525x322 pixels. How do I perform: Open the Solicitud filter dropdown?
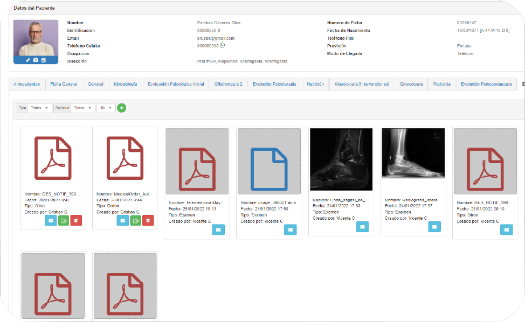[83, 108]
